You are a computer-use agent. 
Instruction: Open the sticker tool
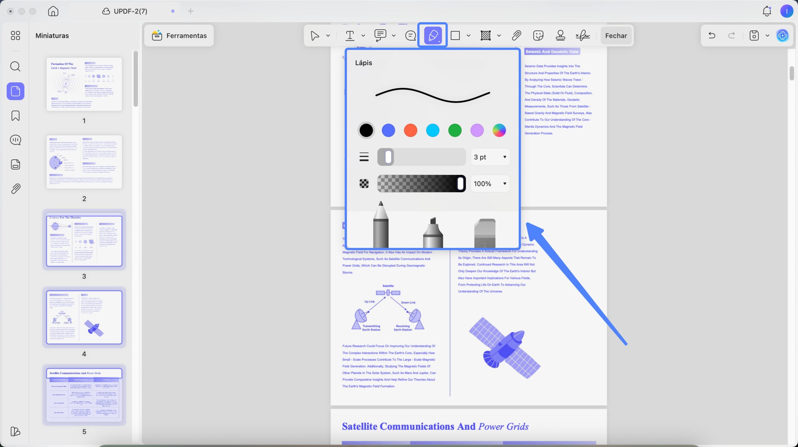click(x=538, y=36)
